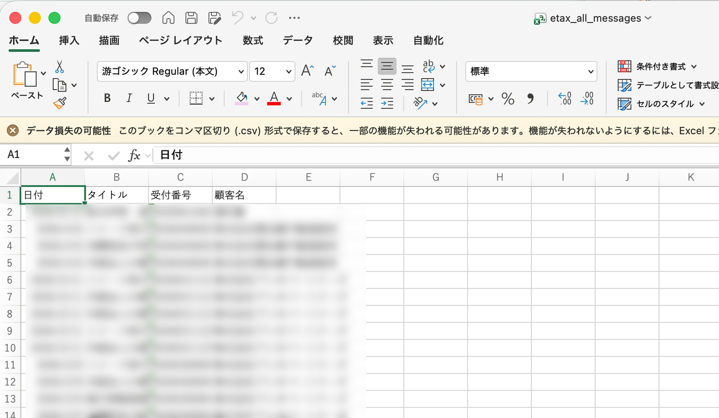
Task: Toggle the 自動保存 autosave switch
Action: pyautogui.click(x=139, y=18)
